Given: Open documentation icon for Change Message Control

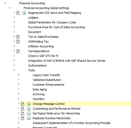Looking at the screenshot, I should [23, 104].
